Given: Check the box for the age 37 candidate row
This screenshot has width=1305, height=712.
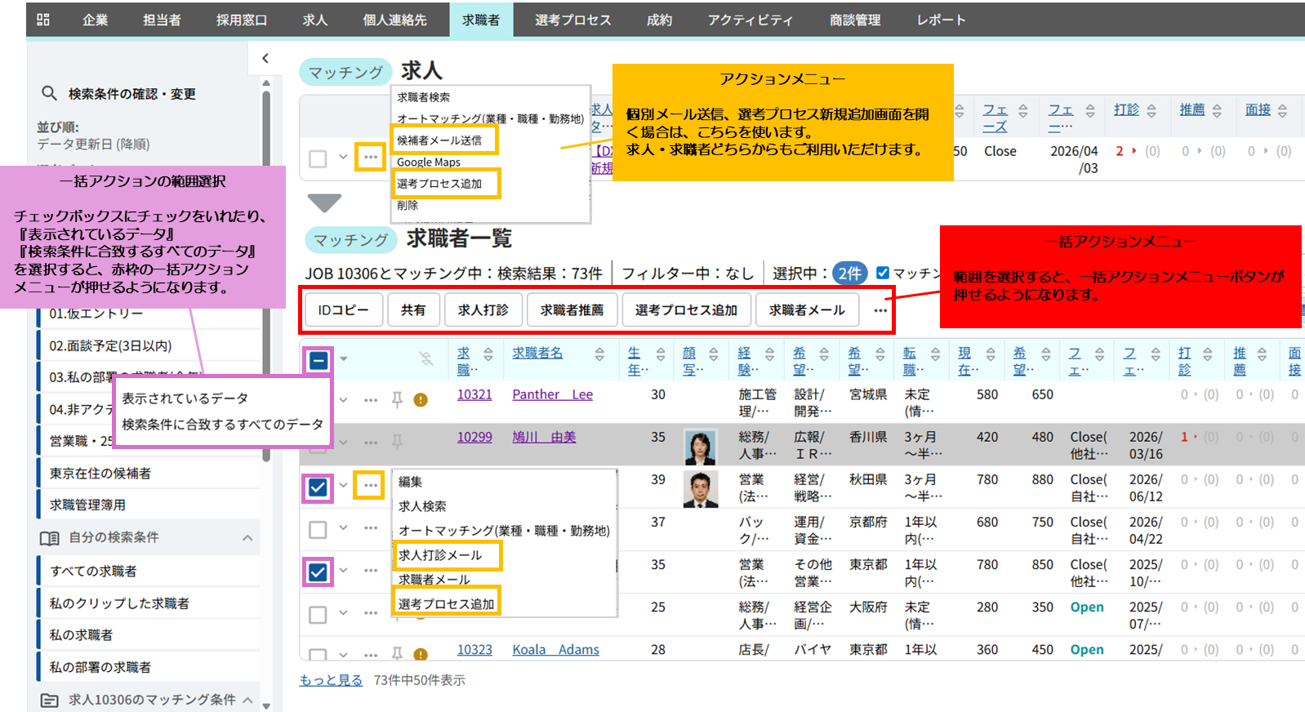Looking at the screenshot, I should coord(318,530).
